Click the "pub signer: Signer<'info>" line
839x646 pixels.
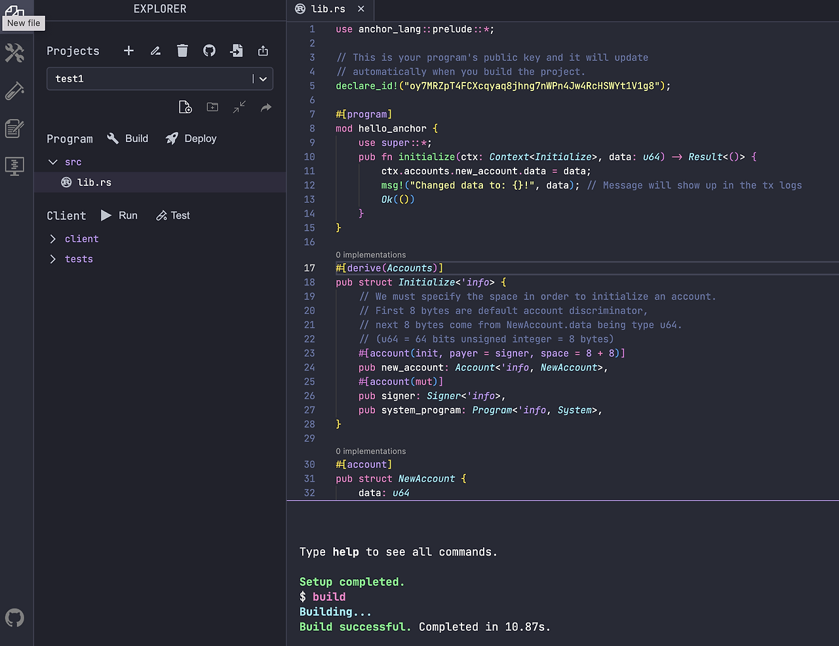(432, 396)
